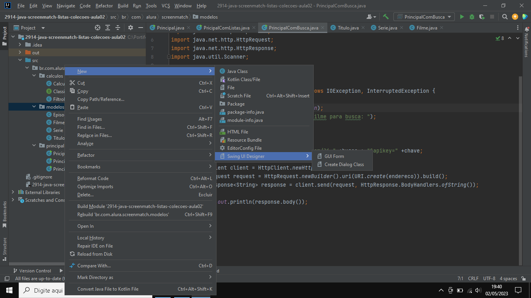Click the Expand All icon in Project panel
531x298 pixels.
tap(108, 28)
